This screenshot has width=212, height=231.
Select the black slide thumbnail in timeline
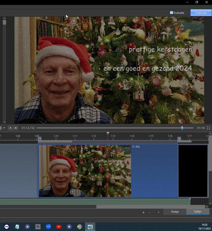pos(193,171)
